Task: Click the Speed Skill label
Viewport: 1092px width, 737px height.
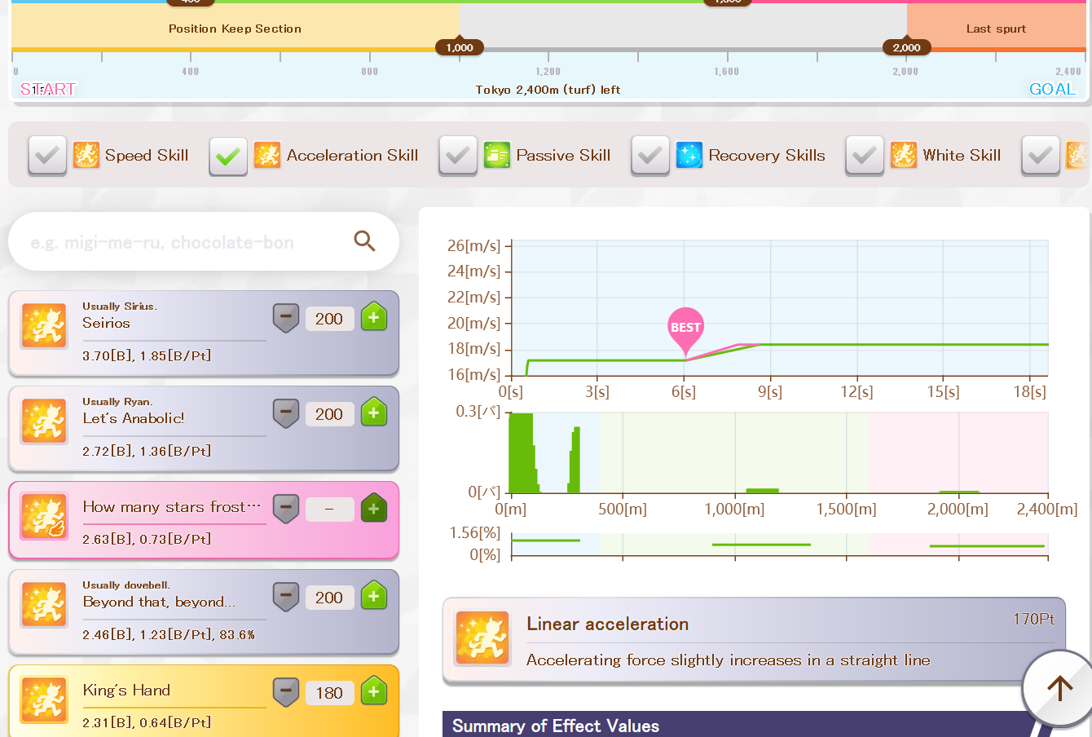Action: click(147, 156)
